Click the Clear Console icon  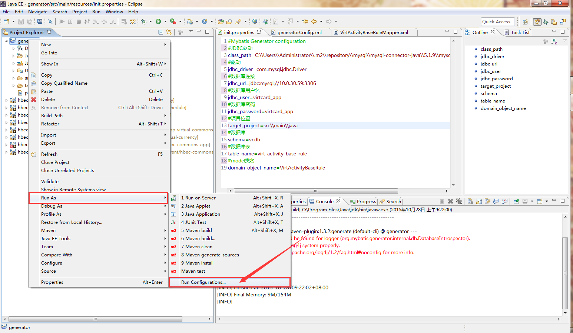pos(470,201)
